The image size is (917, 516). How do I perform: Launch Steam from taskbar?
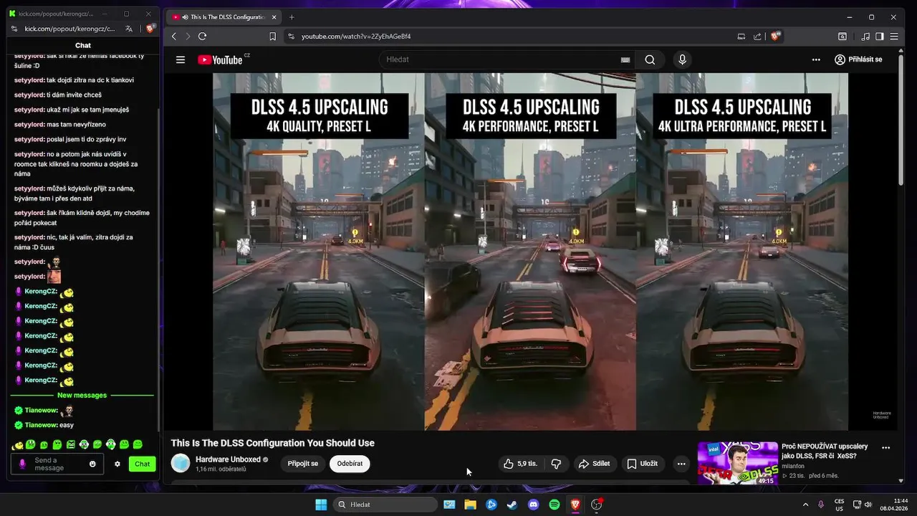(x=512, y=505)
